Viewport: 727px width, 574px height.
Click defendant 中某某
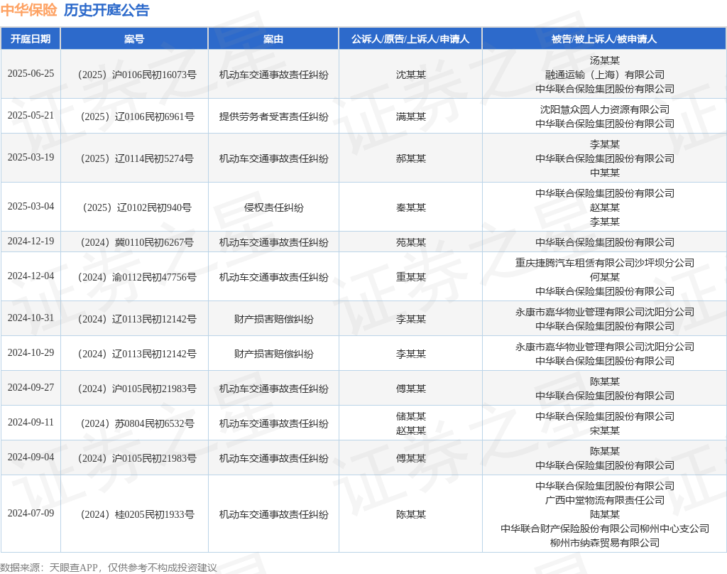coord(605,172)
